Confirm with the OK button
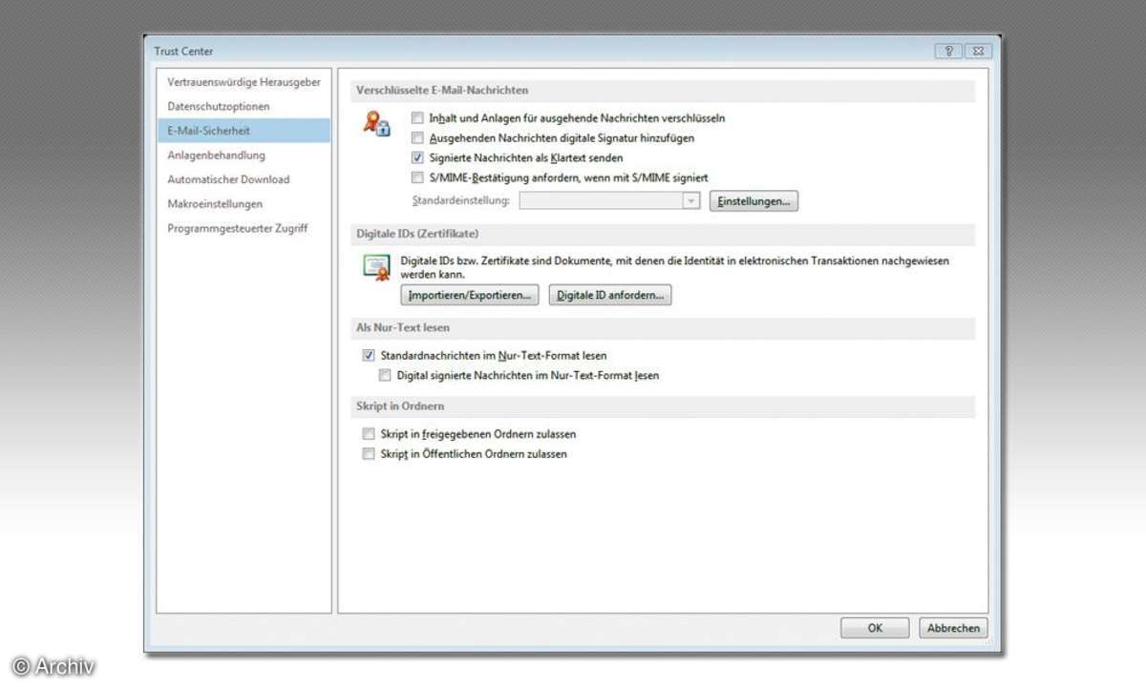Image resolution: width=1146 pixels, height=687 pixels. tap(875, 628)
